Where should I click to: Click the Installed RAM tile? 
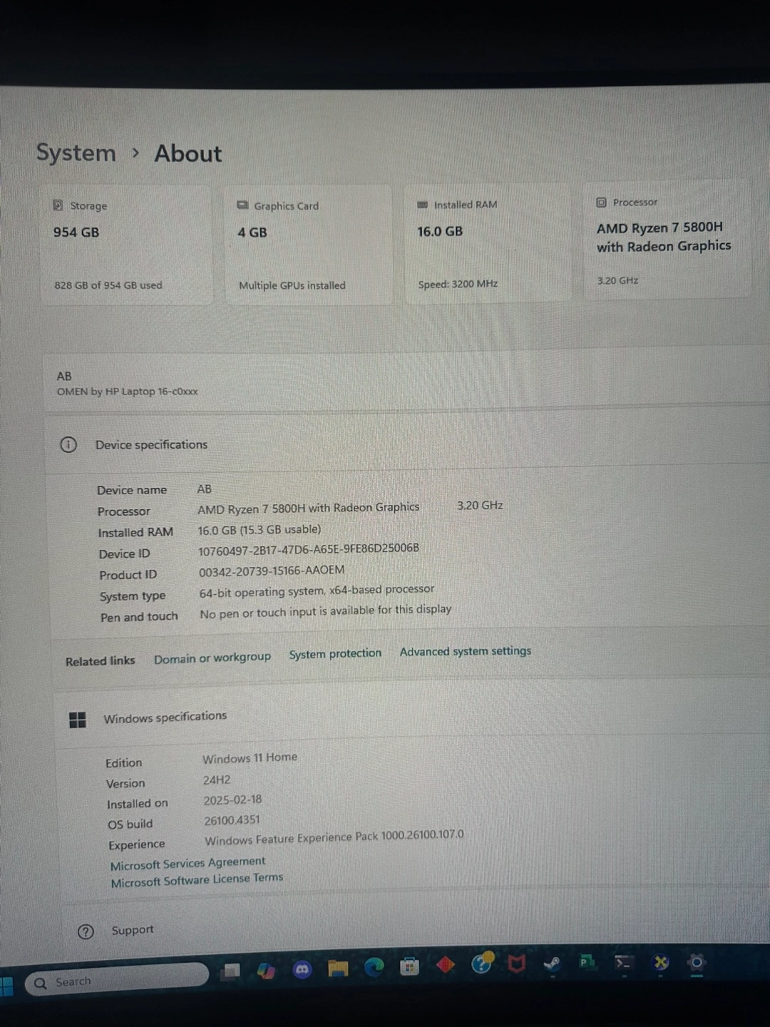tap(488, 243)
